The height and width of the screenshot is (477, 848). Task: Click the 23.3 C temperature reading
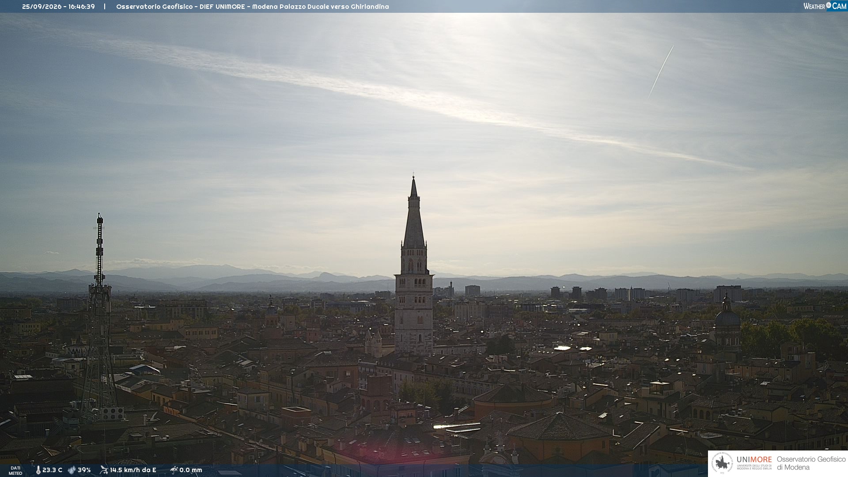tap(52, 470)
